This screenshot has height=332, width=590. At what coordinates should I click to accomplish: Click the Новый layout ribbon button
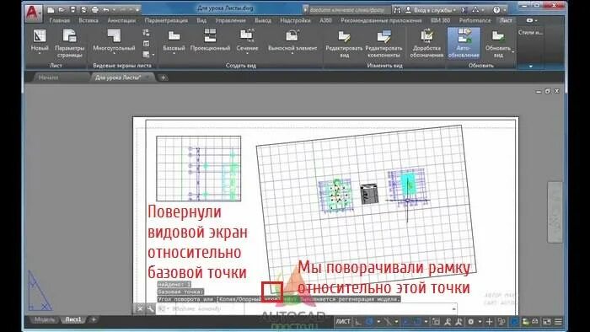click(x=40, y=41)
